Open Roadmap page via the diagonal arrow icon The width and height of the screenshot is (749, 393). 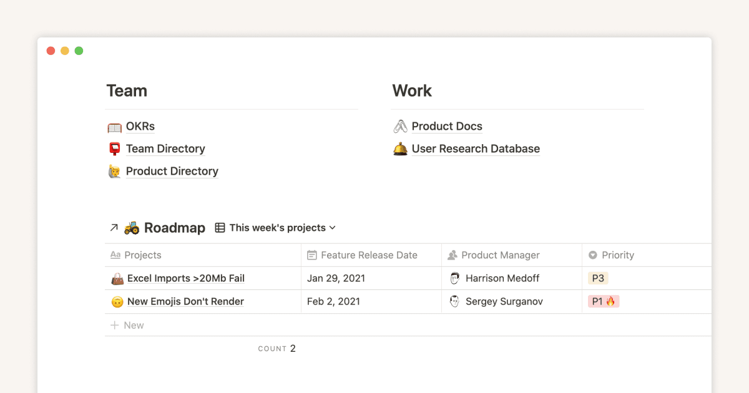[114, 227]
